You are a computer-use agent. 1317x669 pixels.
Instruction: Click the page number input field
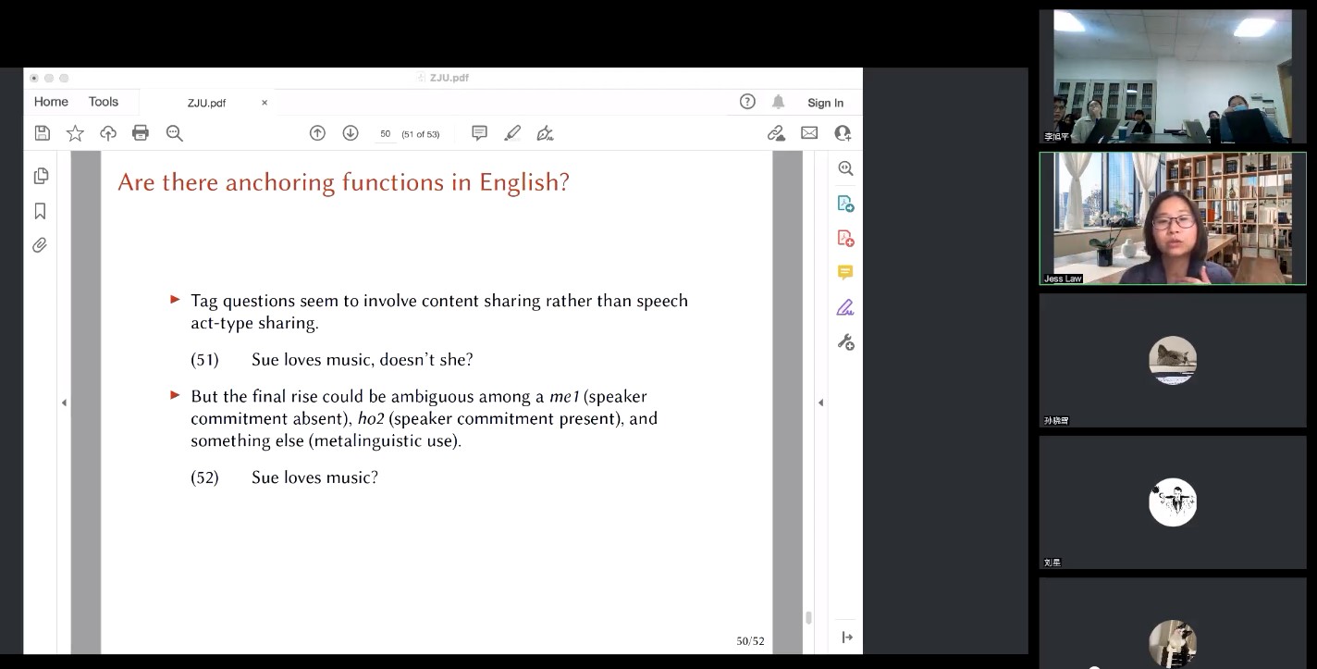385,134
